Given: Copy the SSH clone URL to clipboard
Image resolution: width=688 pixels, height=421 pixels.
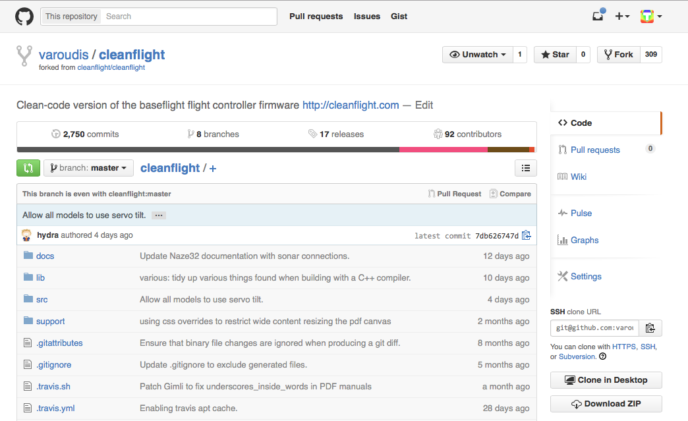Looking at the screenshot, I should pos(650,328).
